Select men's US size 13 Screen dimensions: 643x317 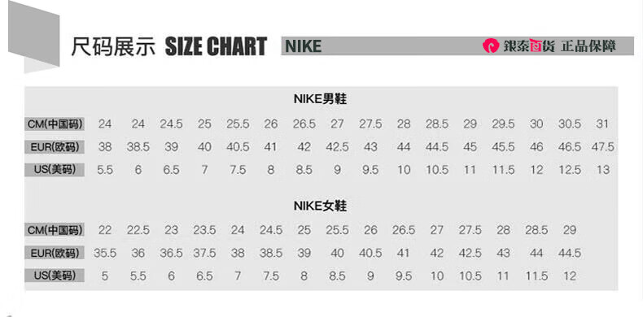click(602, 170)
